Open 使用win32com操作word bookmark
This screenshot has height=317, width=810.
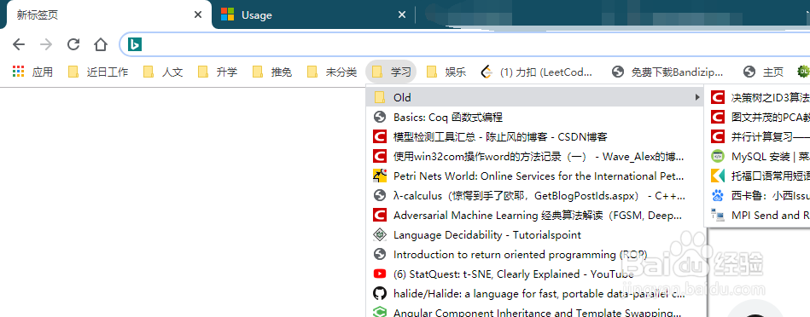coord(534,156)
